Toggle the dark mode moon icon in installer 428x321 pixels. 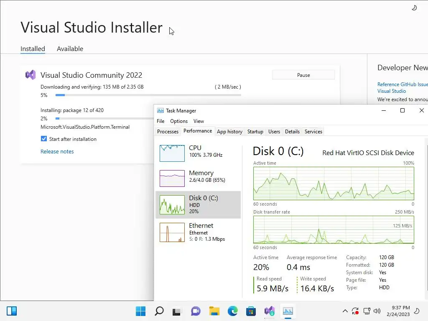click(414, 8)
